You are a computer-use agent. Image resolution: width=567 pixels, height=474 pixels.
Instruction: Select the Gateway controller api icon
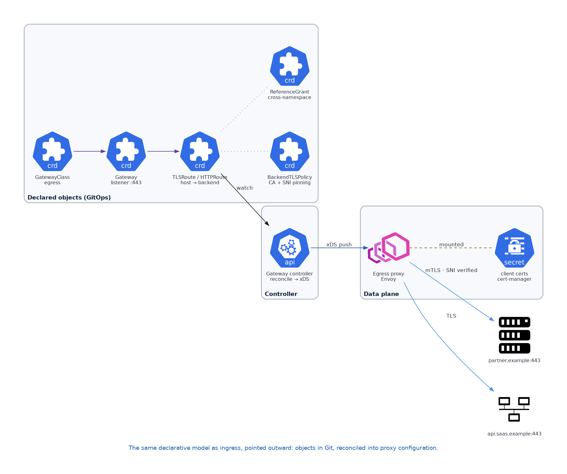pos(290,248)
